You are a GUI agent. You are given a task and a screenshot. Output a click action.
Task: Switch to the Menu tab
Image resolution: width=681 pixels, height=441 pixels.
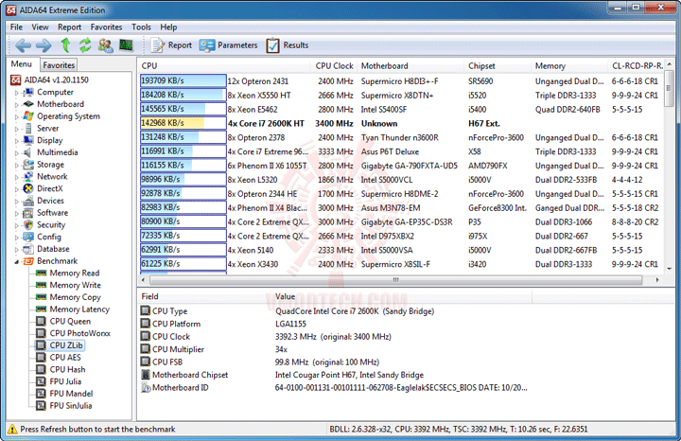[x=22, y=63]
